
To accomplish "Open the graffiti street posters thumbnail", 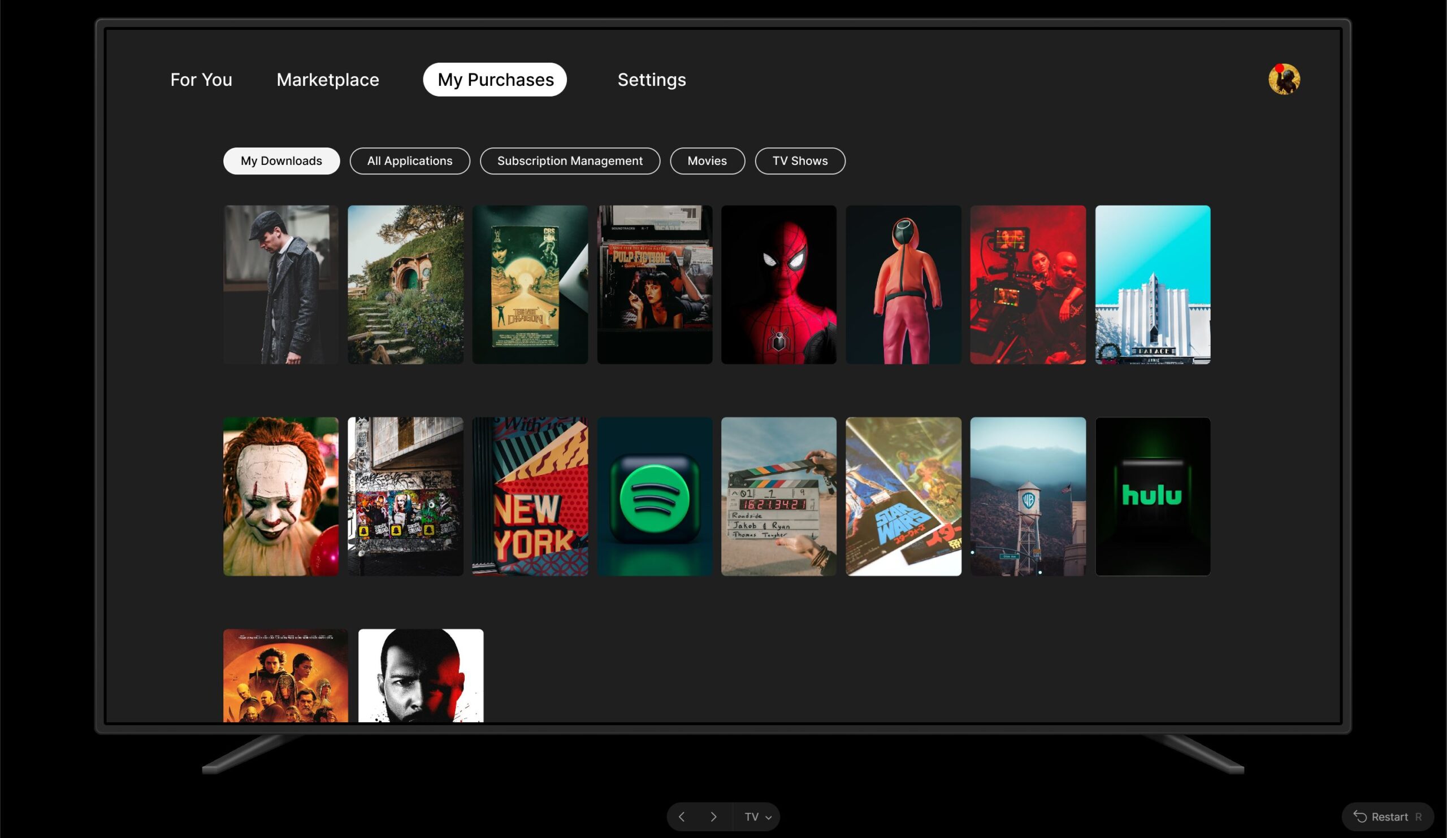I will (405, 496).
